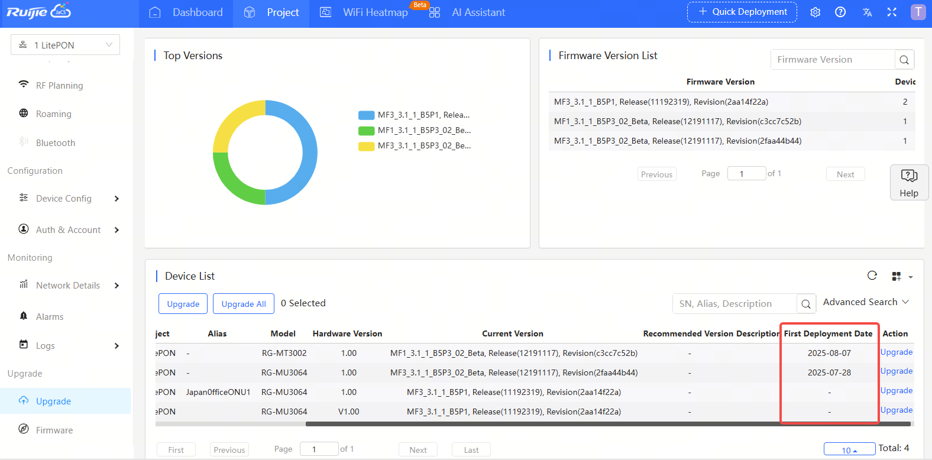This screenshot has height=460, width=932.
Task: Expand Advanced Search options
Action: (x=866, y=302)
